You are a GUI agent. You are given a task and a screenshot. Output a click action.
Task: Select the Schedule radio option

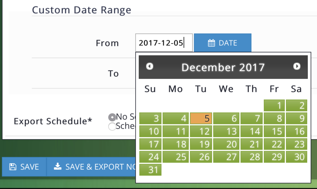[112, 126]
